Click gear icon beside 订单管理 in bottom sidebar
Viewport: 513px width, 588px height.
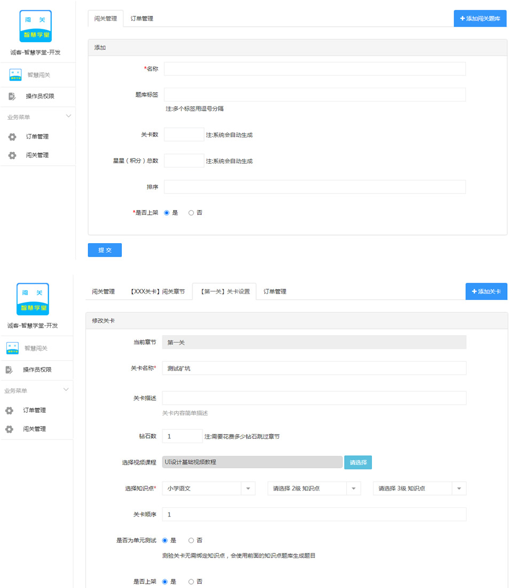pos(10,411)
